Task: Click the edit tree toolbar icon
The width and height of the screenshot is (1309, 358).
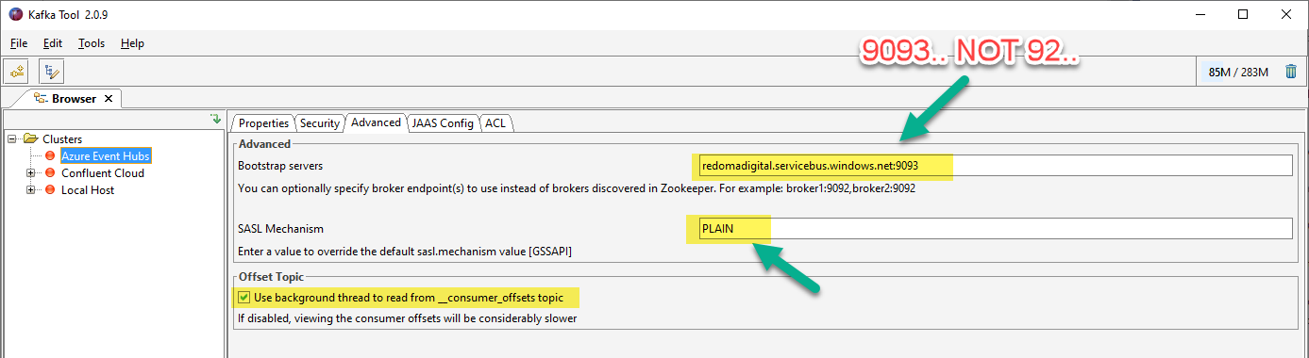Action: tap(51, 71)
